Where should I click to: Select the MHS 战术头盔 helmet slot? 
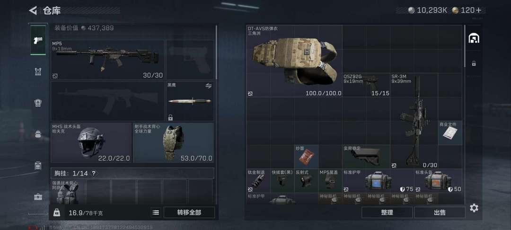click(x=91, y=143)
